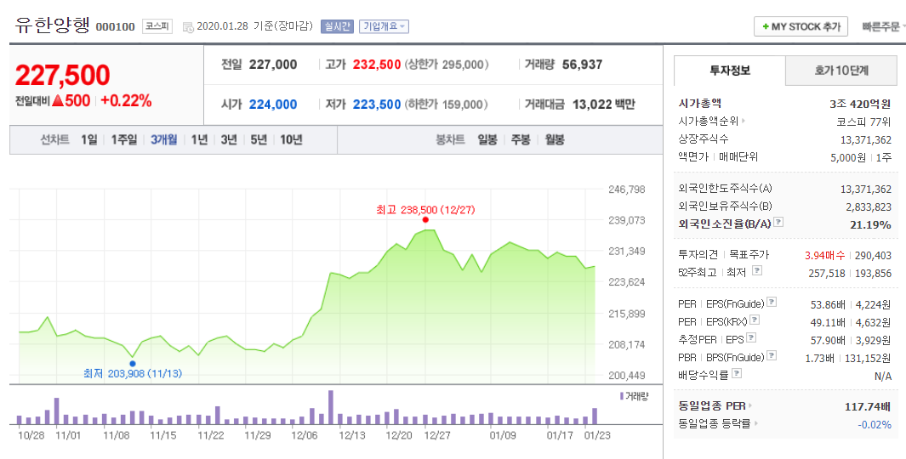The image size is (906, 459).
Task: Click 동일업종 PER value 117.74배
Action: click(868, 407)
